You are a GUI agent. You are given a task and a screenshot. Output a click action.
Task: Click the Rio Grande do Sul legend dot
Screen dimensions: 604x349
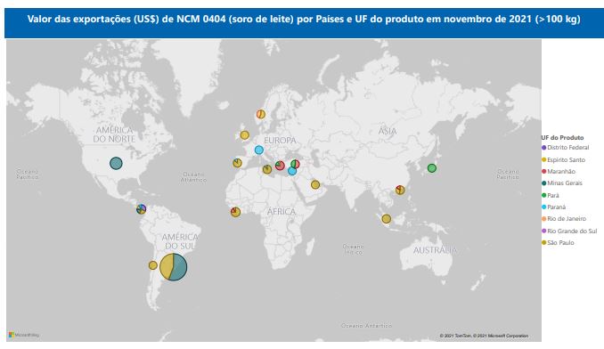point(544,231)
